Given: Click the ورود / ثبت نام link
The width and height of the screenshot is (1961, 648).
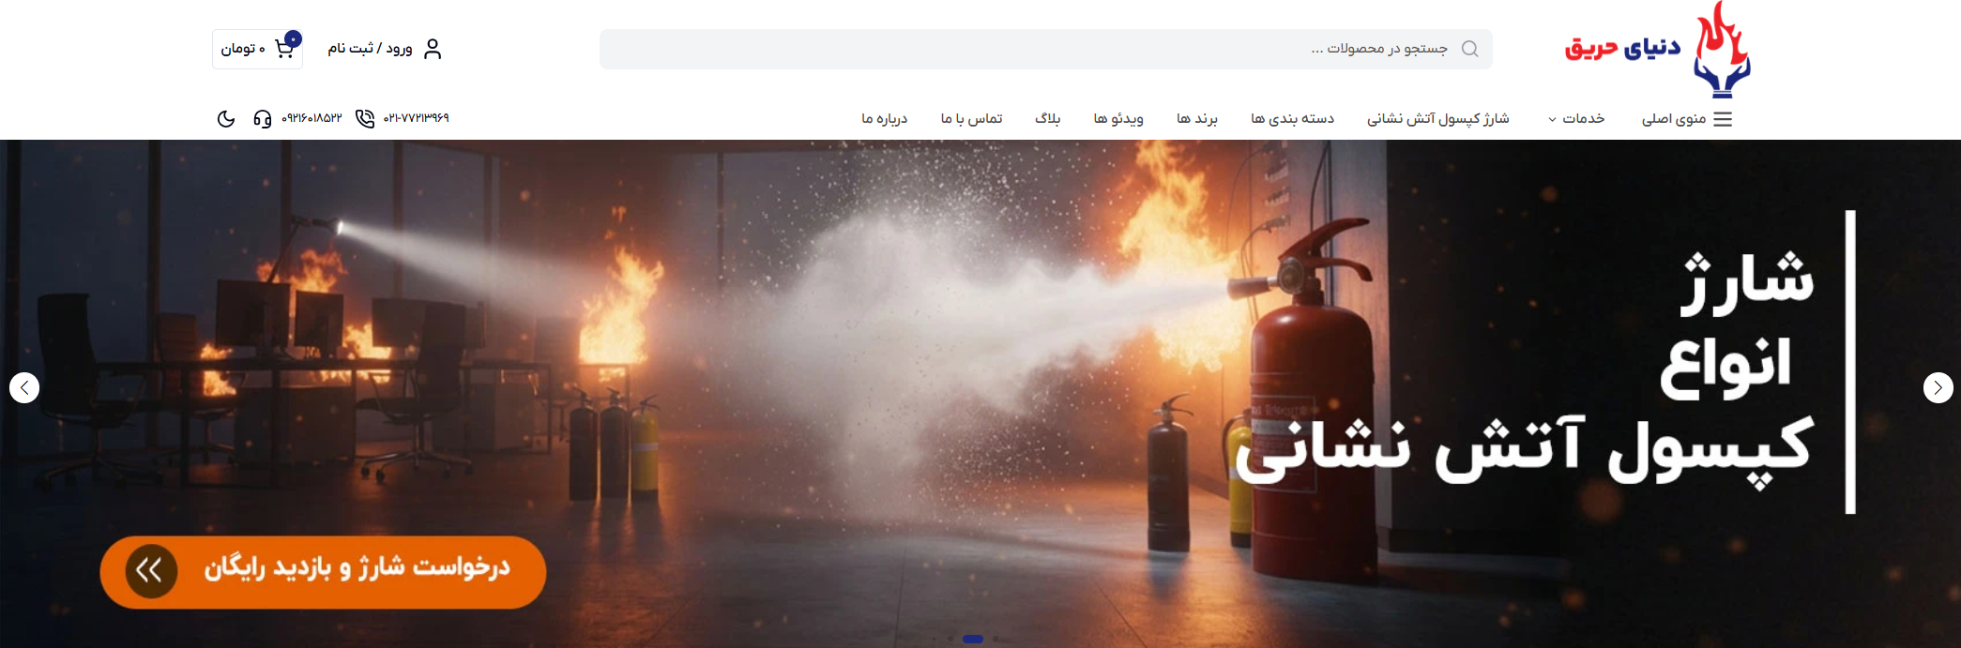Looking at the screenshot, I should pos(370,49).
